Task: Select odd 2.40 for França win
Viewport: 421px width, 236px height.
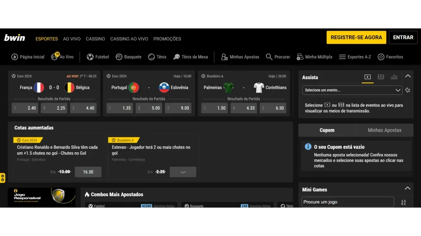Action: (x=24, y=108)
